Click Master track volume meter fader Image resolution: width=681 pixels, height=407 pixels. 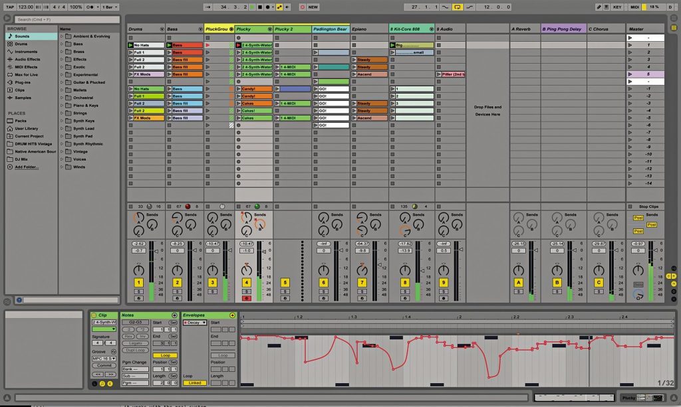coord(650,272)
